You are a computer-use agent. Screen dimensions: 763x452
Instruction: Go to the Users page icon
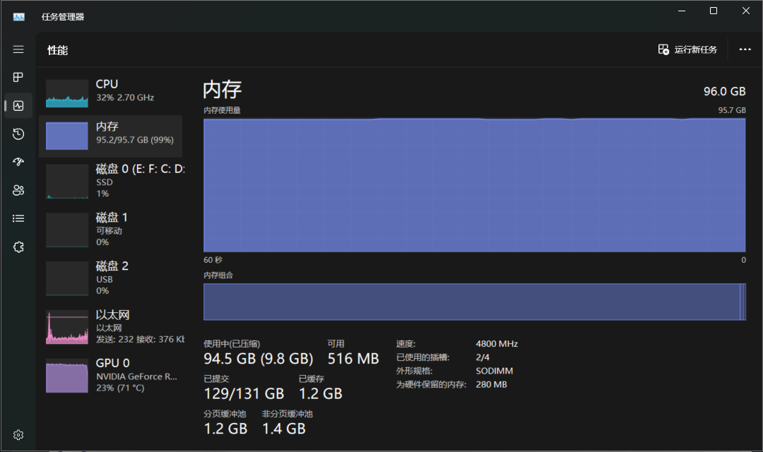[x=18, y=190]
